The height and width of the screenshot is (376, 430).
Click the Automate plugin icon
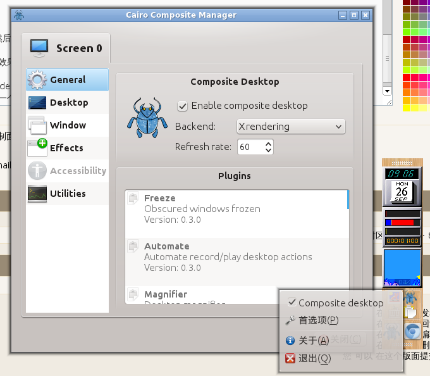pos(133,246)
